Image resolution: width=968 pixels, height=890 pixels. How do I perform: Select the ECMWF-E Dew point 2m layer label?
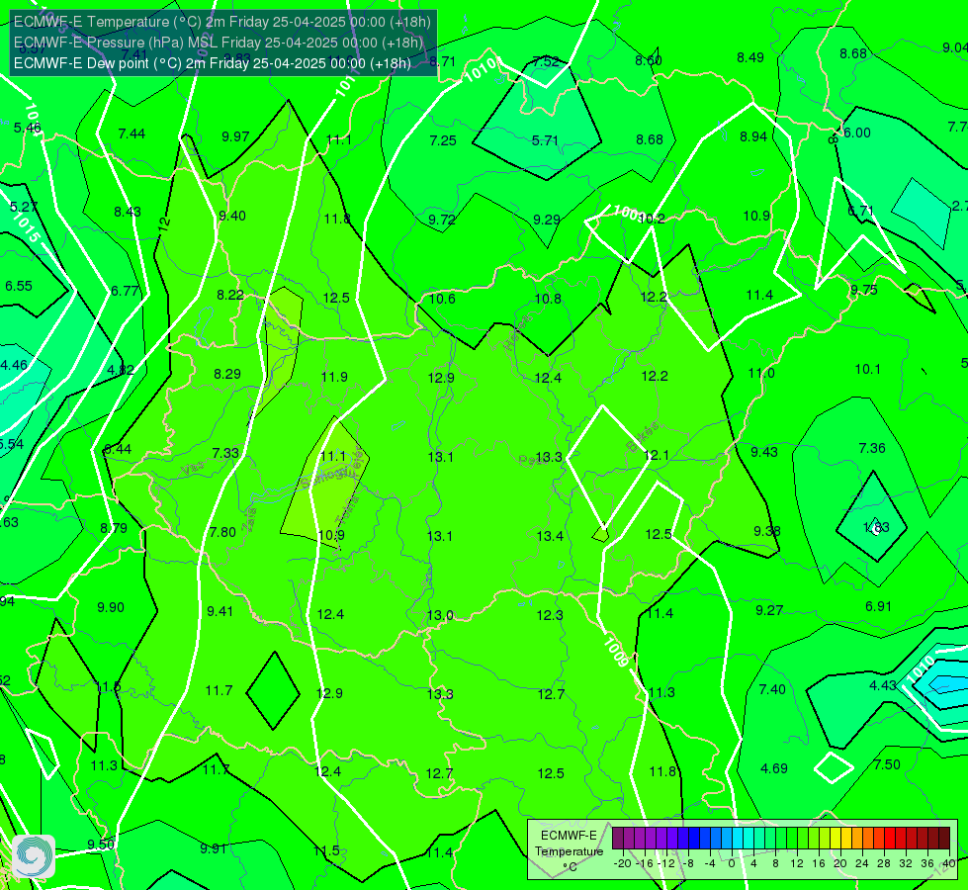click(x=212, y=63)
